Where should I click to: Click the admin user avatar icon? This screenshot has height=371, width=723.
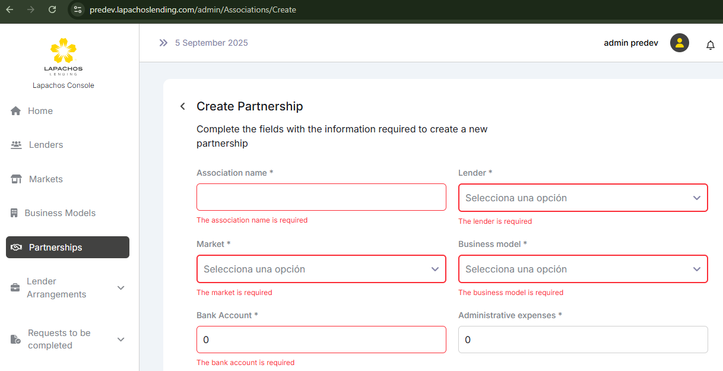(x=680, y=43)
